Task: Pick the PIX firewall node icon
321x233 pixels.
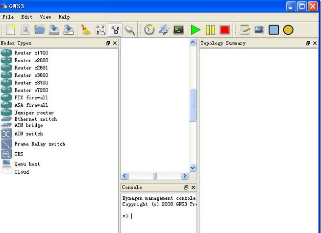Action: (x=6, y=97)
